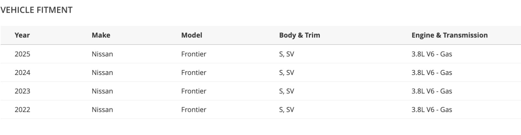Click Nissan in the 2023 row

click(x=102, y=91)
